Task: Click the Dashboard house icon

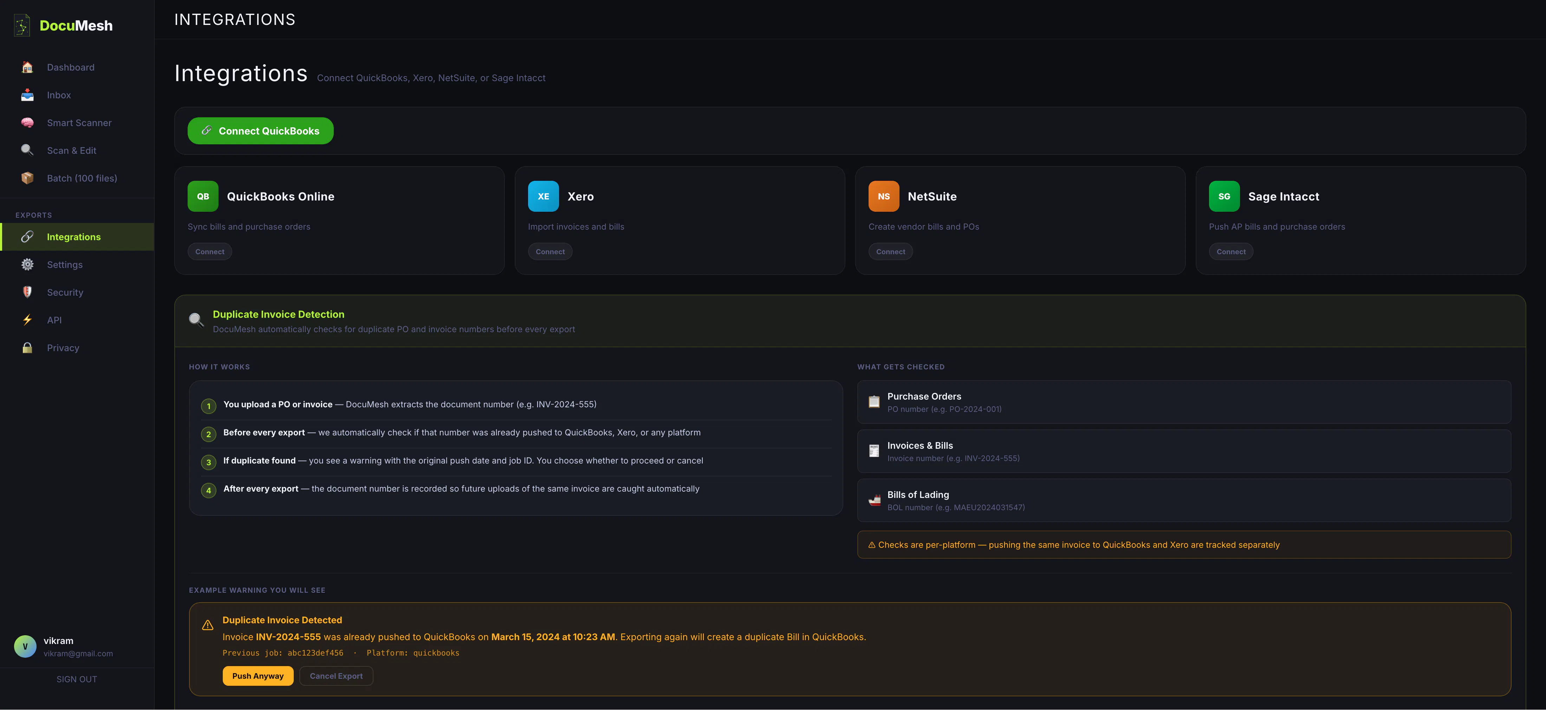Action: click(27, 67)
